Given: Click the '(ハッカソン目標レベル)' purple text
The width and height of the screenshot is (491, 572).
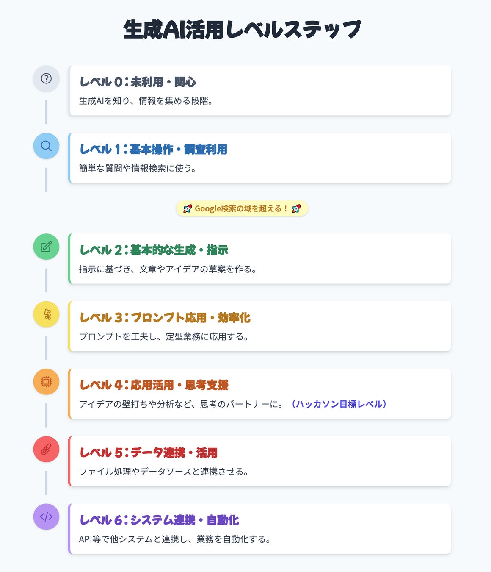Looking at the screenshot, I should tap(339, 404).
